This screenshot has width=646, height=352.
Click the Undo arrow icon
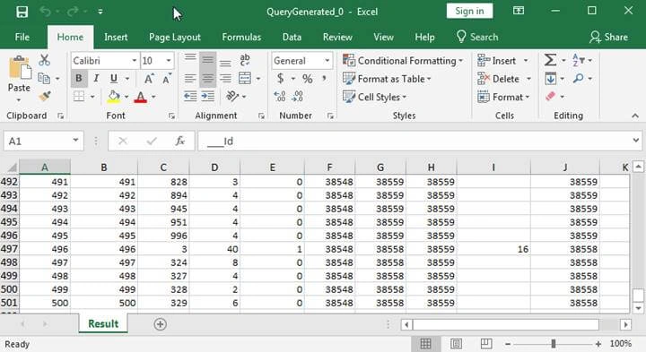coord(45,12)
